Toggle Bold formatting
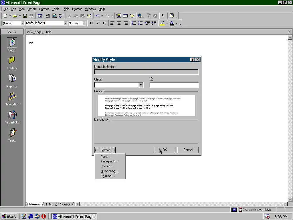The width and height of the screenshot is (293, 220). click(x=91, y=23)
